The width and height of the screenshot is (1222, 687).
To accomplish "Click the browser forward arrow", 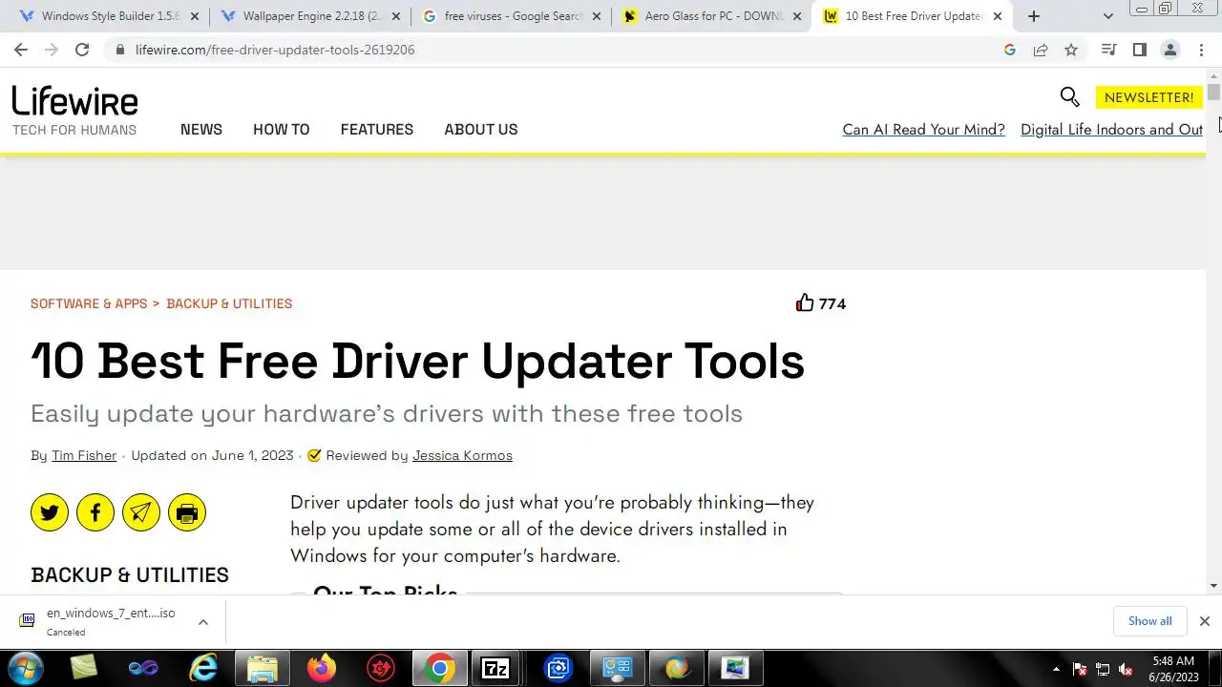I will [52, 50].
